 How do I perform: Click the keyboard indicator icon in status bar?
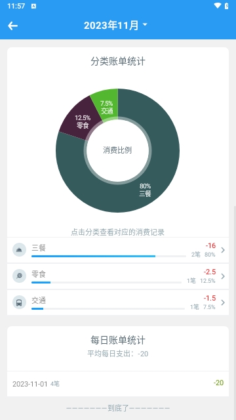click(33, 6)
